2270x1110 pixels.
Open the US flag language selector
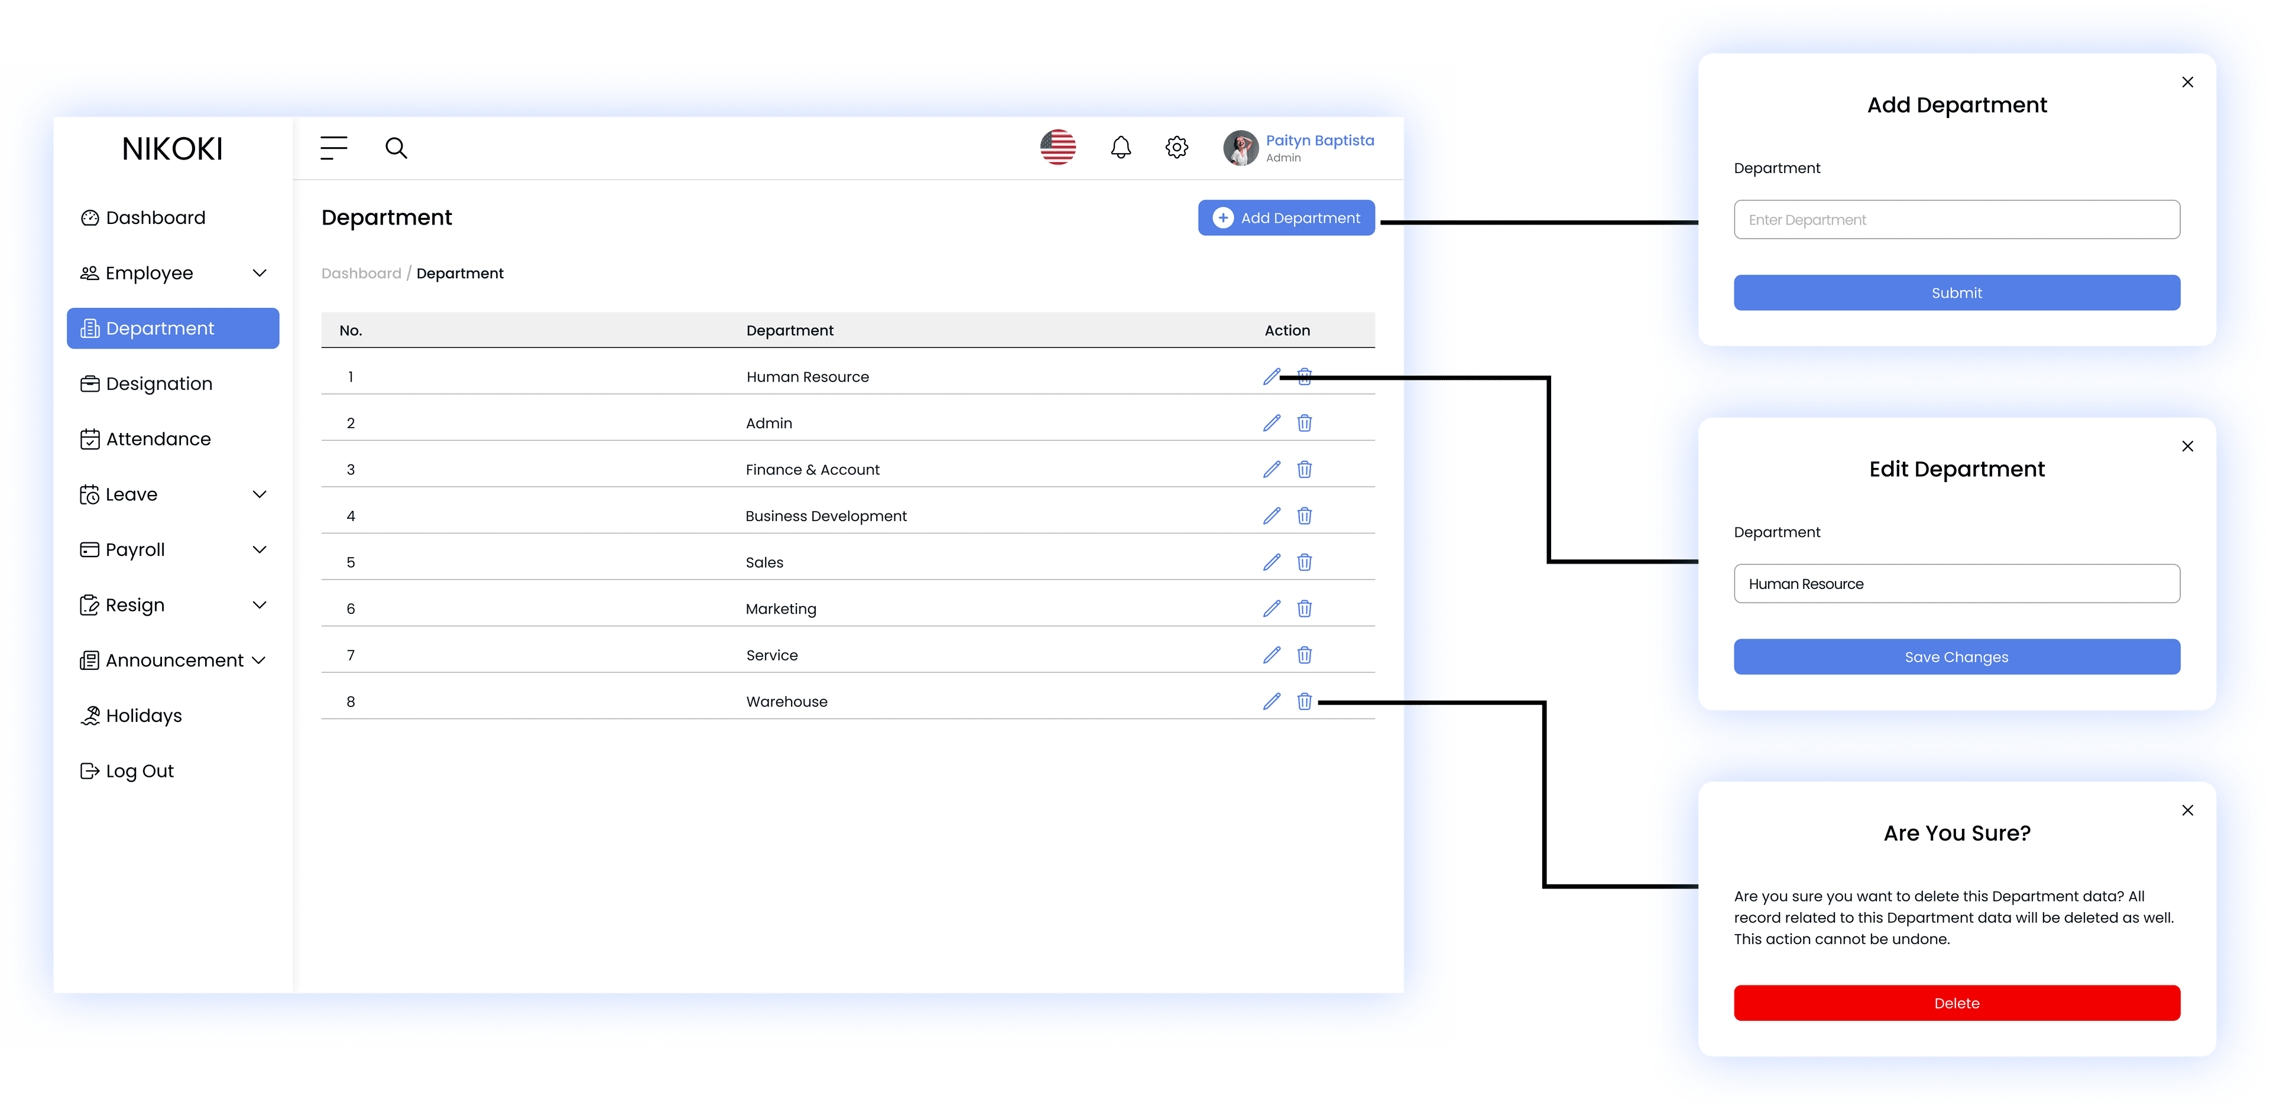(1058, 147)
